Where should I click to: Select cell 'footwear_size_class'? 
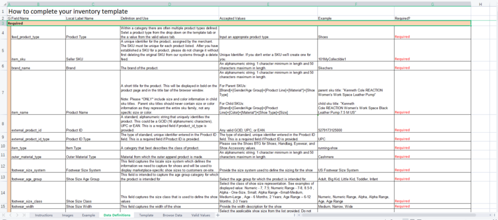(38, 192)
